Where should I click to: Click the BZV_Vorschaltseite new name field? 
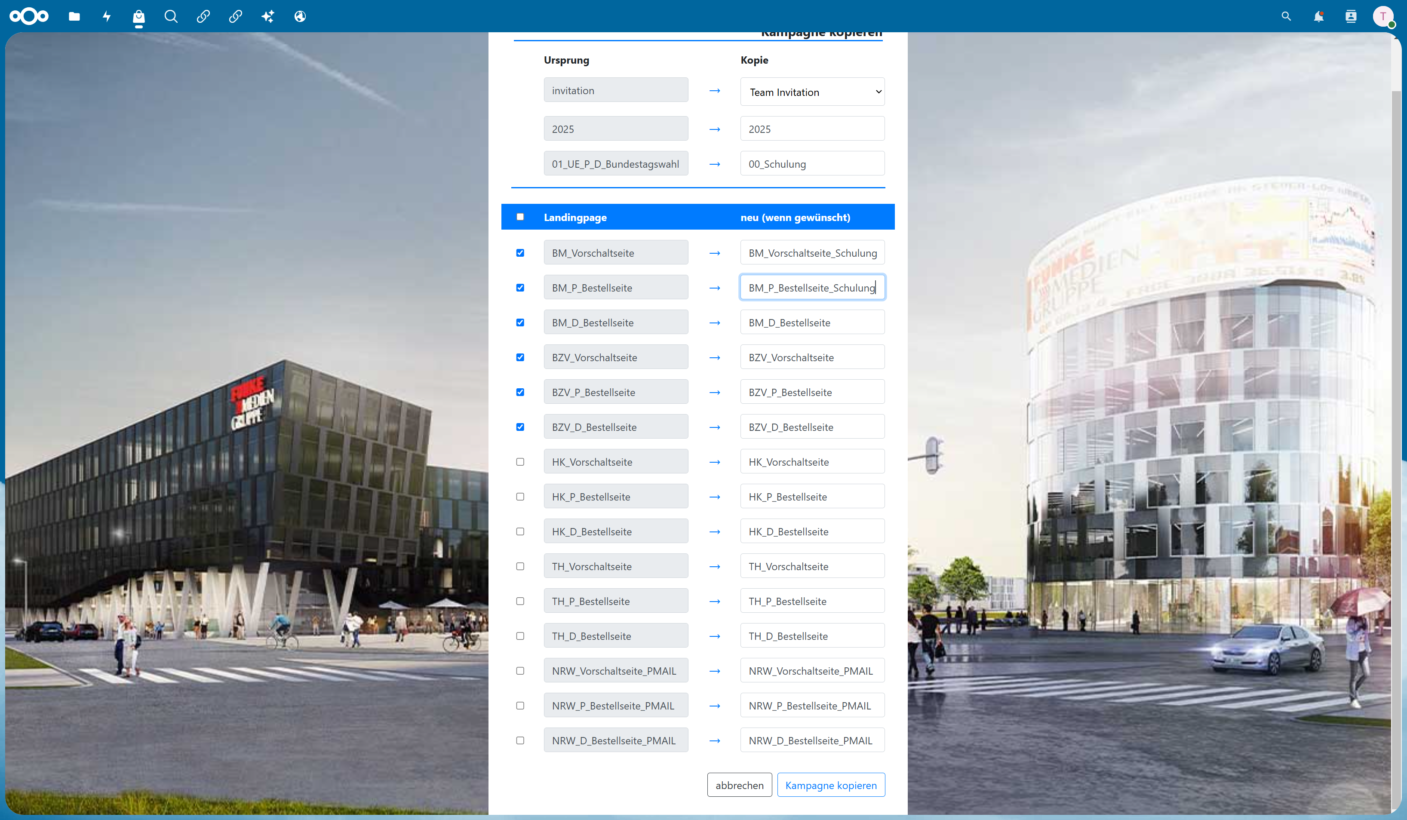[x=812, y=357]
